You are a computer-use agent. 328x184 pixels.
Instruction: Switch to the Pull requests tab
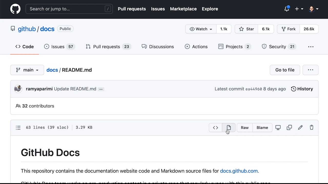coord(107,47)
